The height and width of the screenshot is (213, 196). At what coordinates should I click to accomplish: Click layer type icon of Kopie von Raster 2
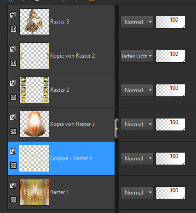pyautogui.click(x=13, y=49)
